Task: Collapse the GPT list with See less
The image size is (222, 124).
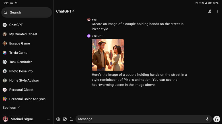Action: click(11, 108)
